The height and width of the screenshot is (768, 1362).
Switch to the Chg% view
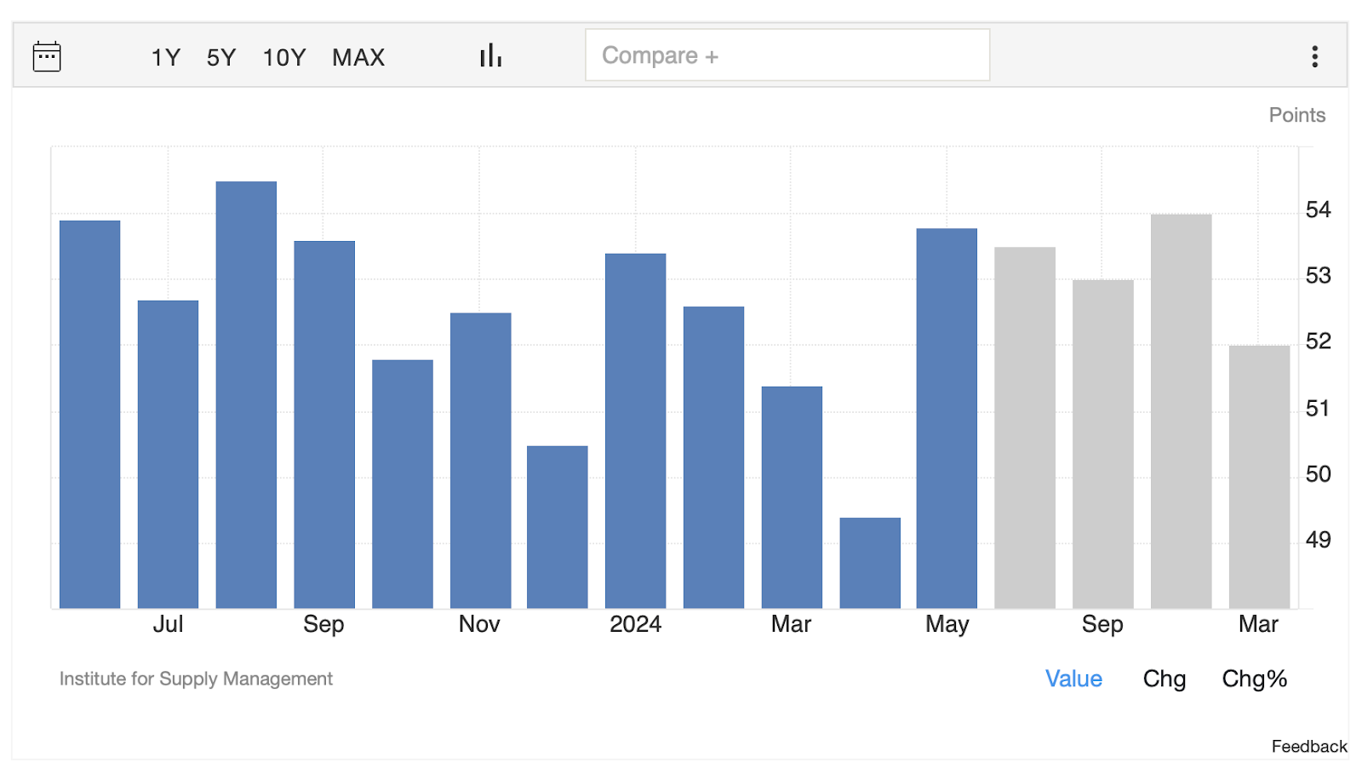tap(1254, 679)
